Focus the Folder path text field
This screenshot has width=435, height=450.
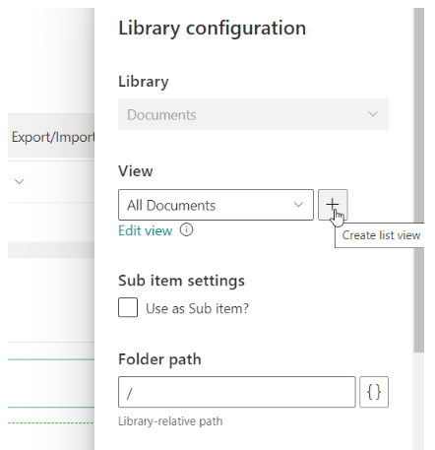coord(237,392)
